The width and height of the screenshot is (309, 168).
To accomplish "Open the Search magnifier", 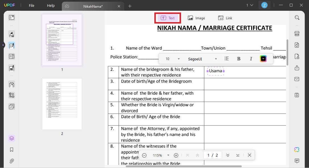I will coord(297,17).
